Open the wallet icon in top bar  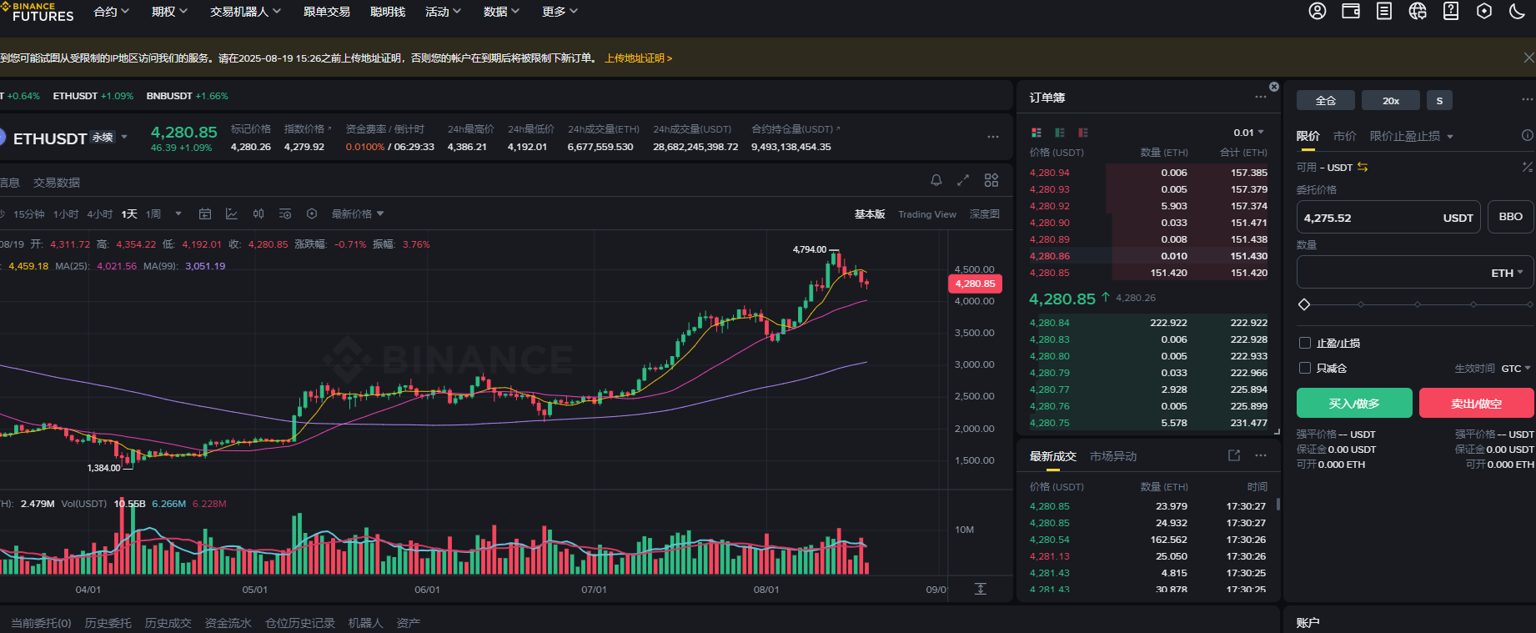1351,11
